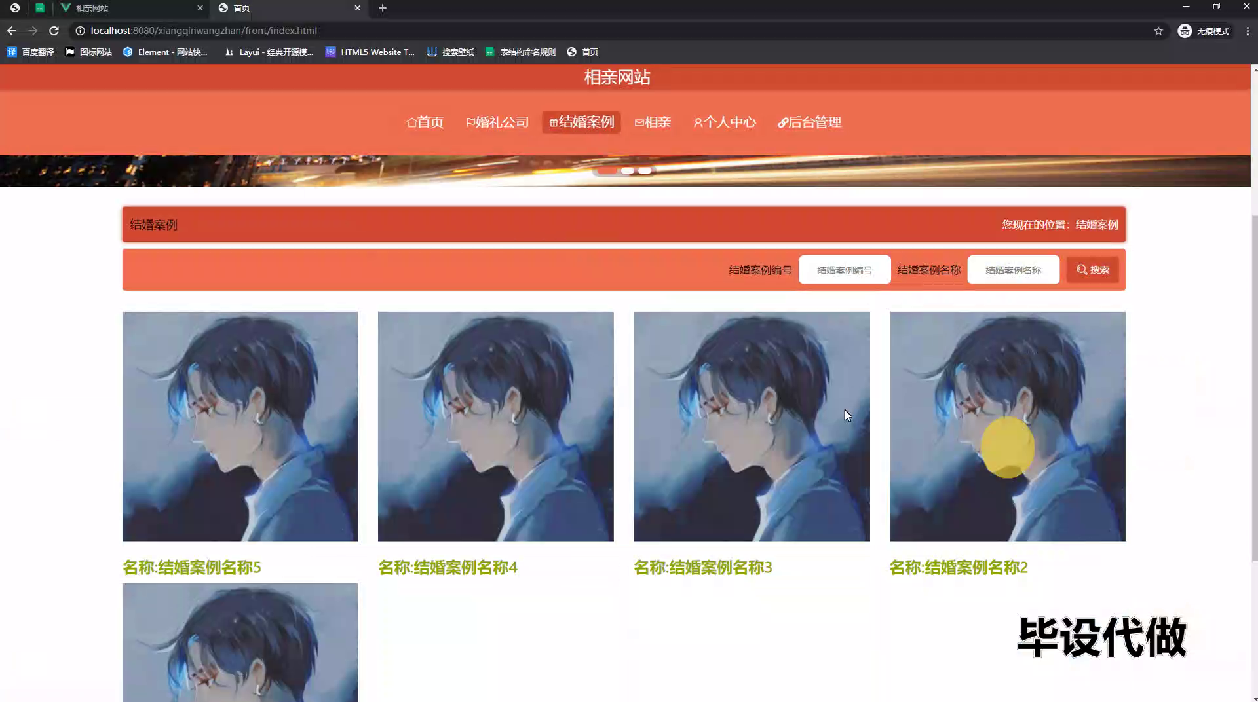Select the green pinned tab
The image size is (1258, 702).
[x=40, y=8]
